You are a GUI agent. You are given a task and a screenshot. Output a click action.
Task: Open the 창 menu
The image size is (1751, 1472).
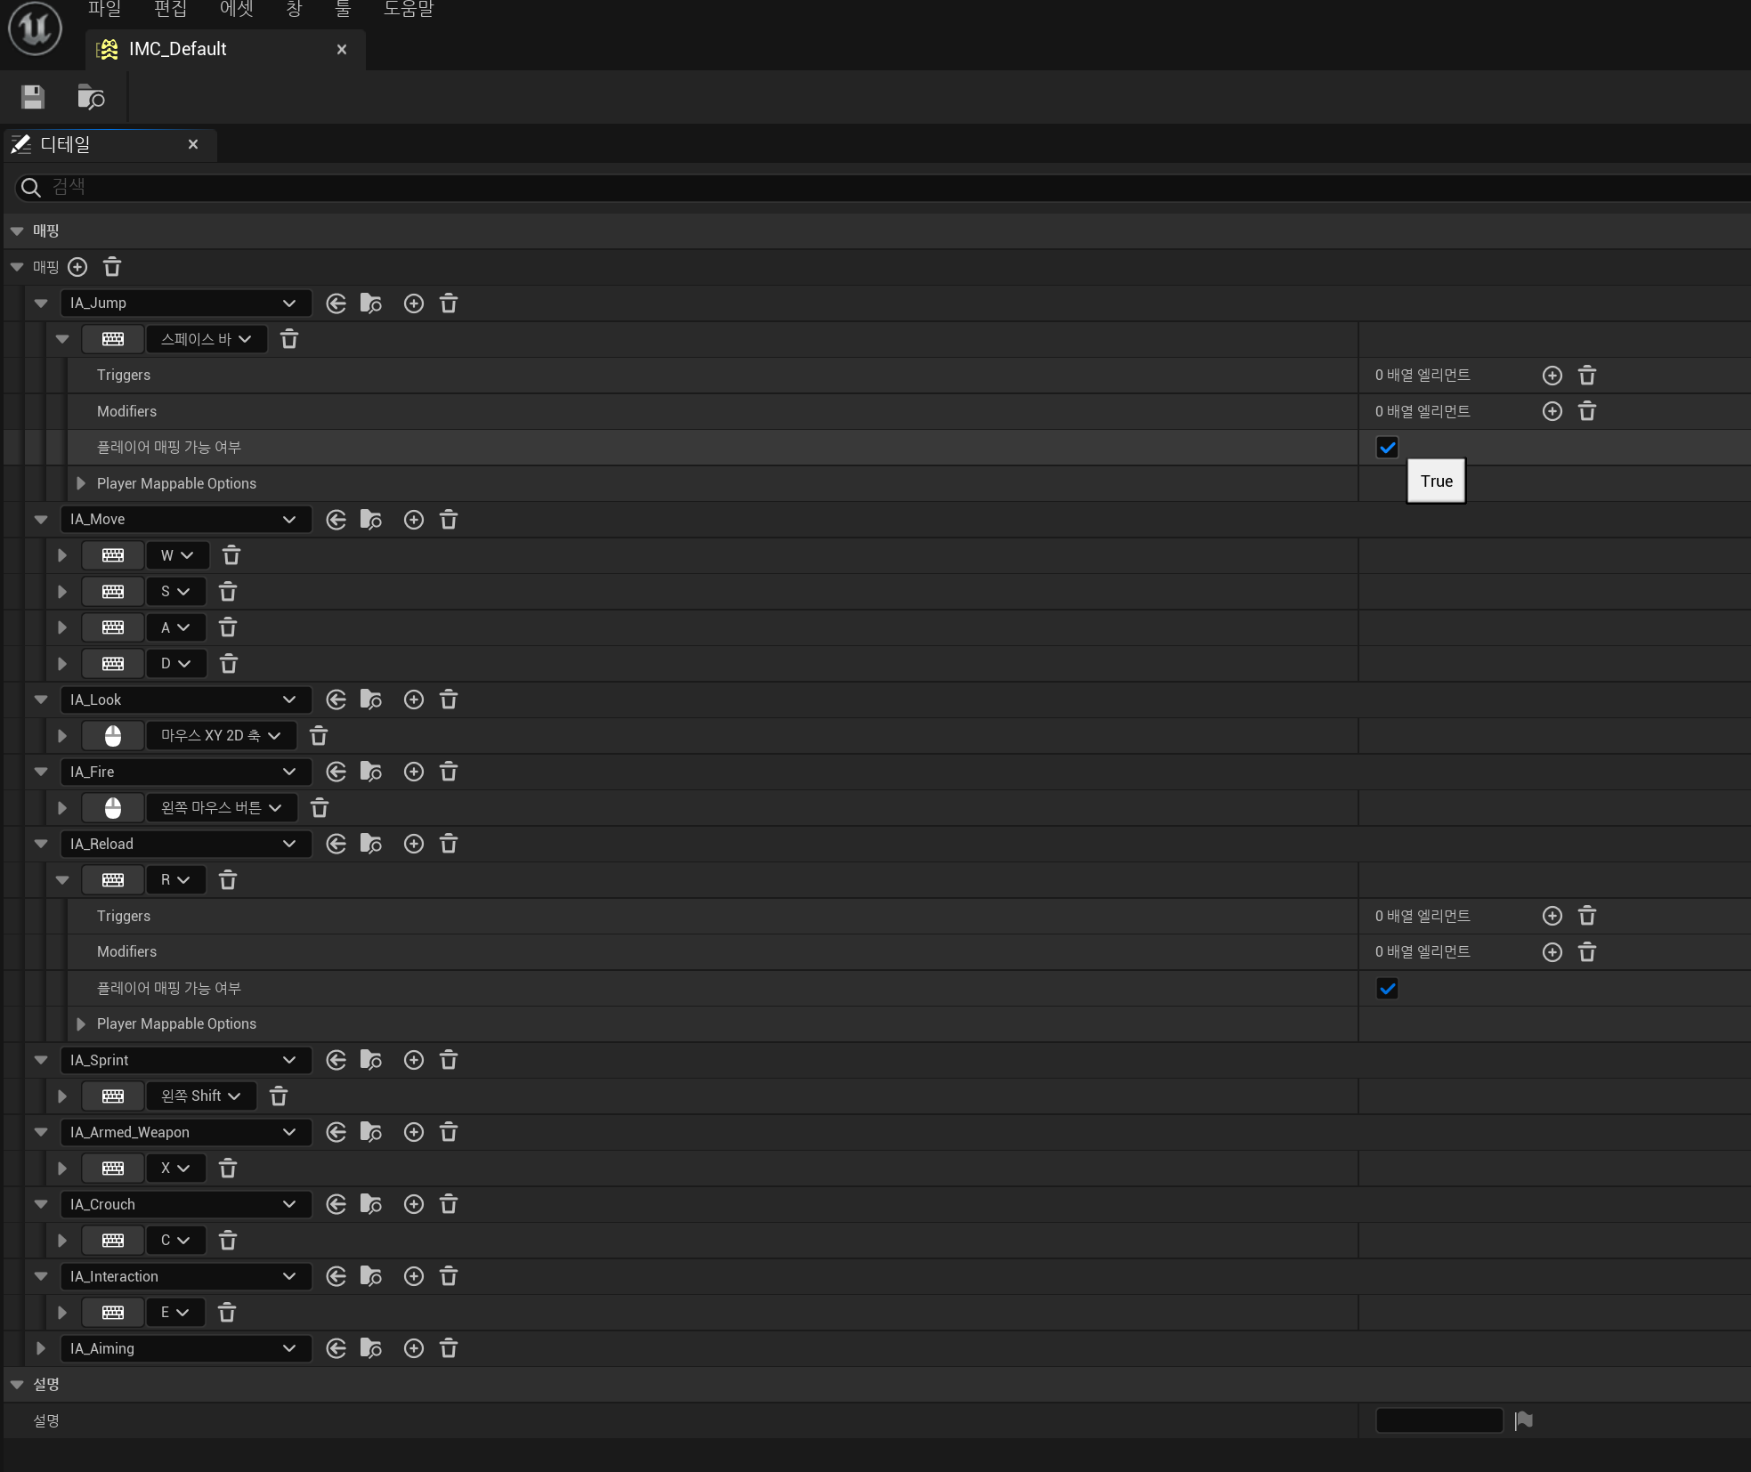pos(294,9)
